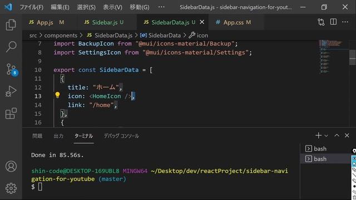Click the terminal prompt input area
Image resolution: width=356 pixels, height=200 pixels.
click(40, 187)
